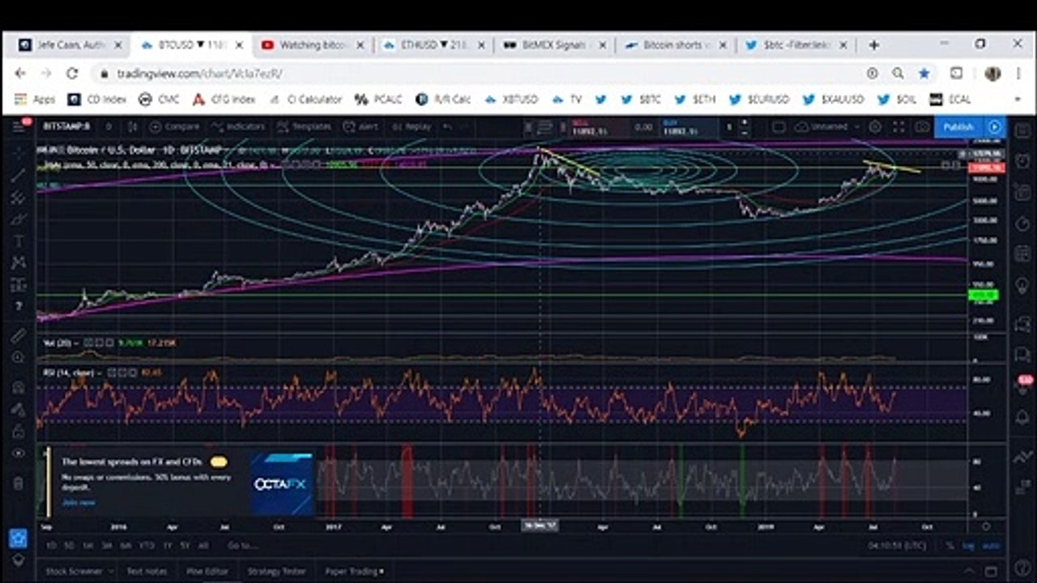The height and width of the screenshot is (583, 1037).
Task: Click the Publish button
Action: click(x=958, y=127)
